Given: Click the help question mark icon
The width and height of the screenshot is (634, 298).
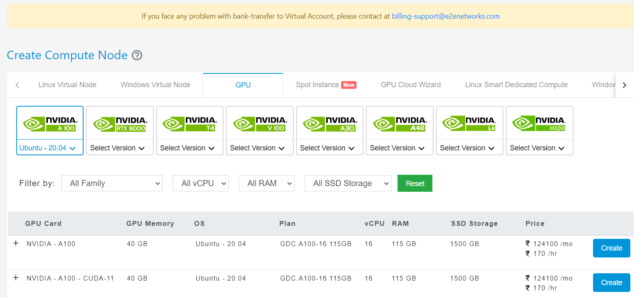Looking at the screenshot, I should (138, 55).
